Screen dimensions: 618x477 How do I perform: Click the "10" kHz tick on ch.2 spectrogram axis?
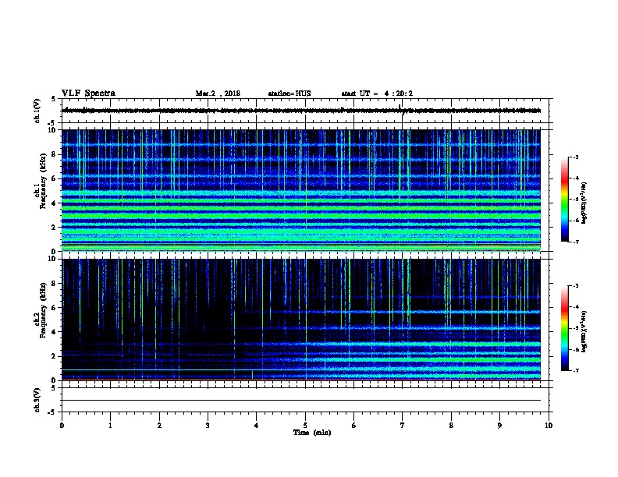[53, 259]
